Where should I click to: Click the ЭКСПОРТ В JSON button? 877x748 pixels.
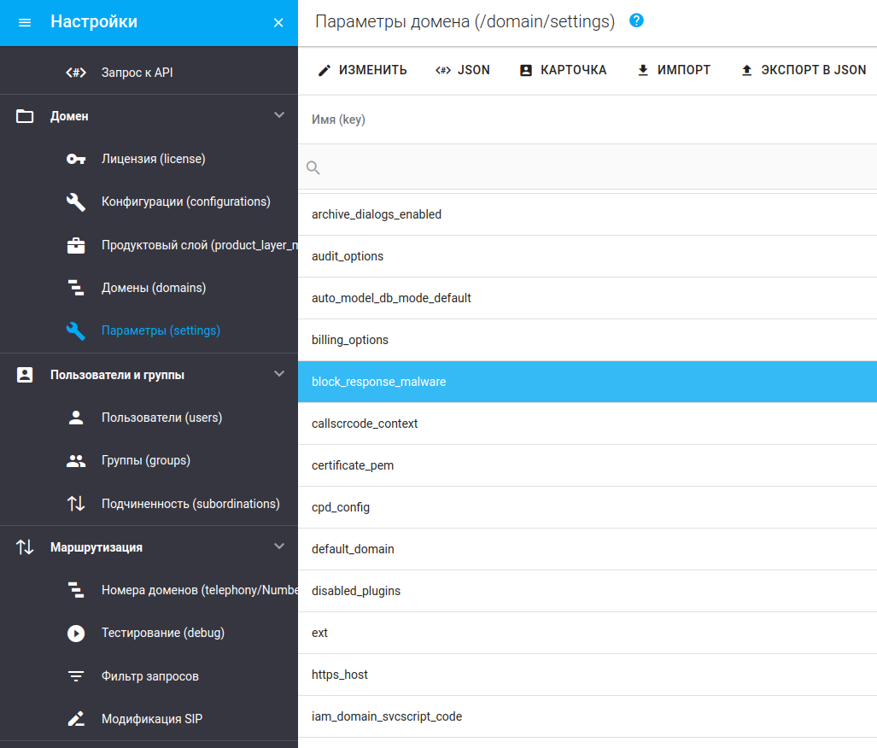point(803,70)
